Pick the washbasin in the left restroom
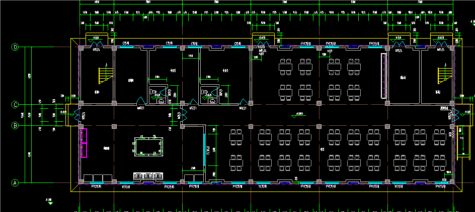 coord(160,101)
